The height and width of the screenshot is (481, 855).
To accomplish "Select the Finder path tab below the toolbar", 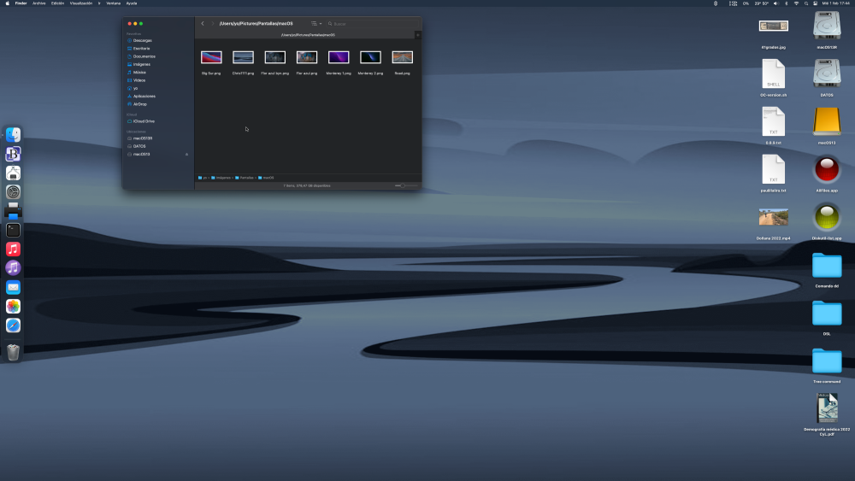I will (308, 35).
